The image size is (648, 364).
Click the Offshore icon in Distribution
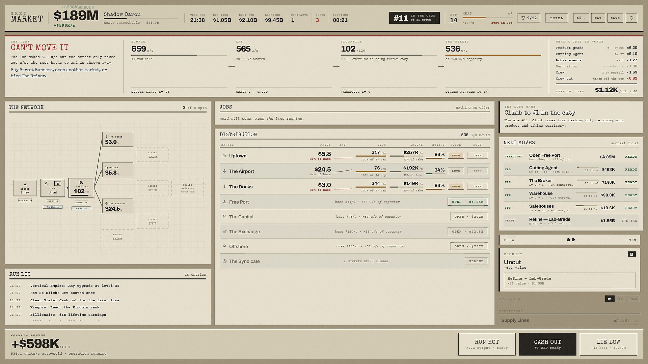[224, 246]
